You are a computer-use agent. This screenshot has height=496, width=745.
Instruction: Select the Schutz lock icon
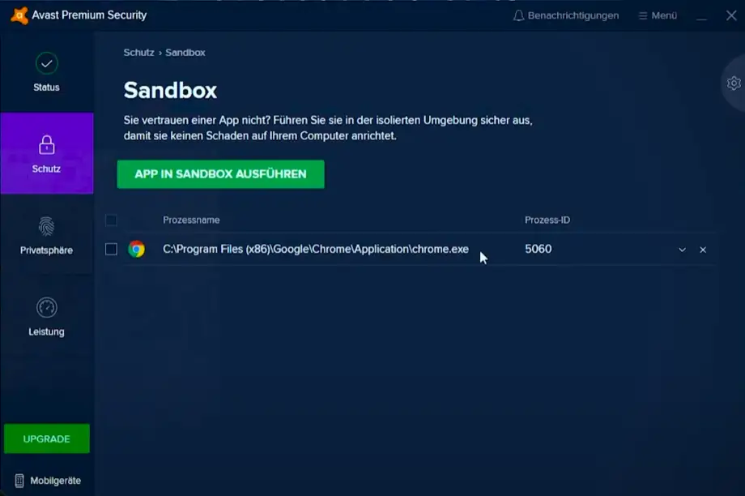46,145
